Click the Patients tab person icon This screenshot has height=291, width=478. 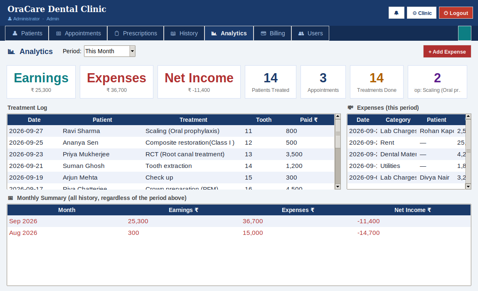(x=15, y=33)
